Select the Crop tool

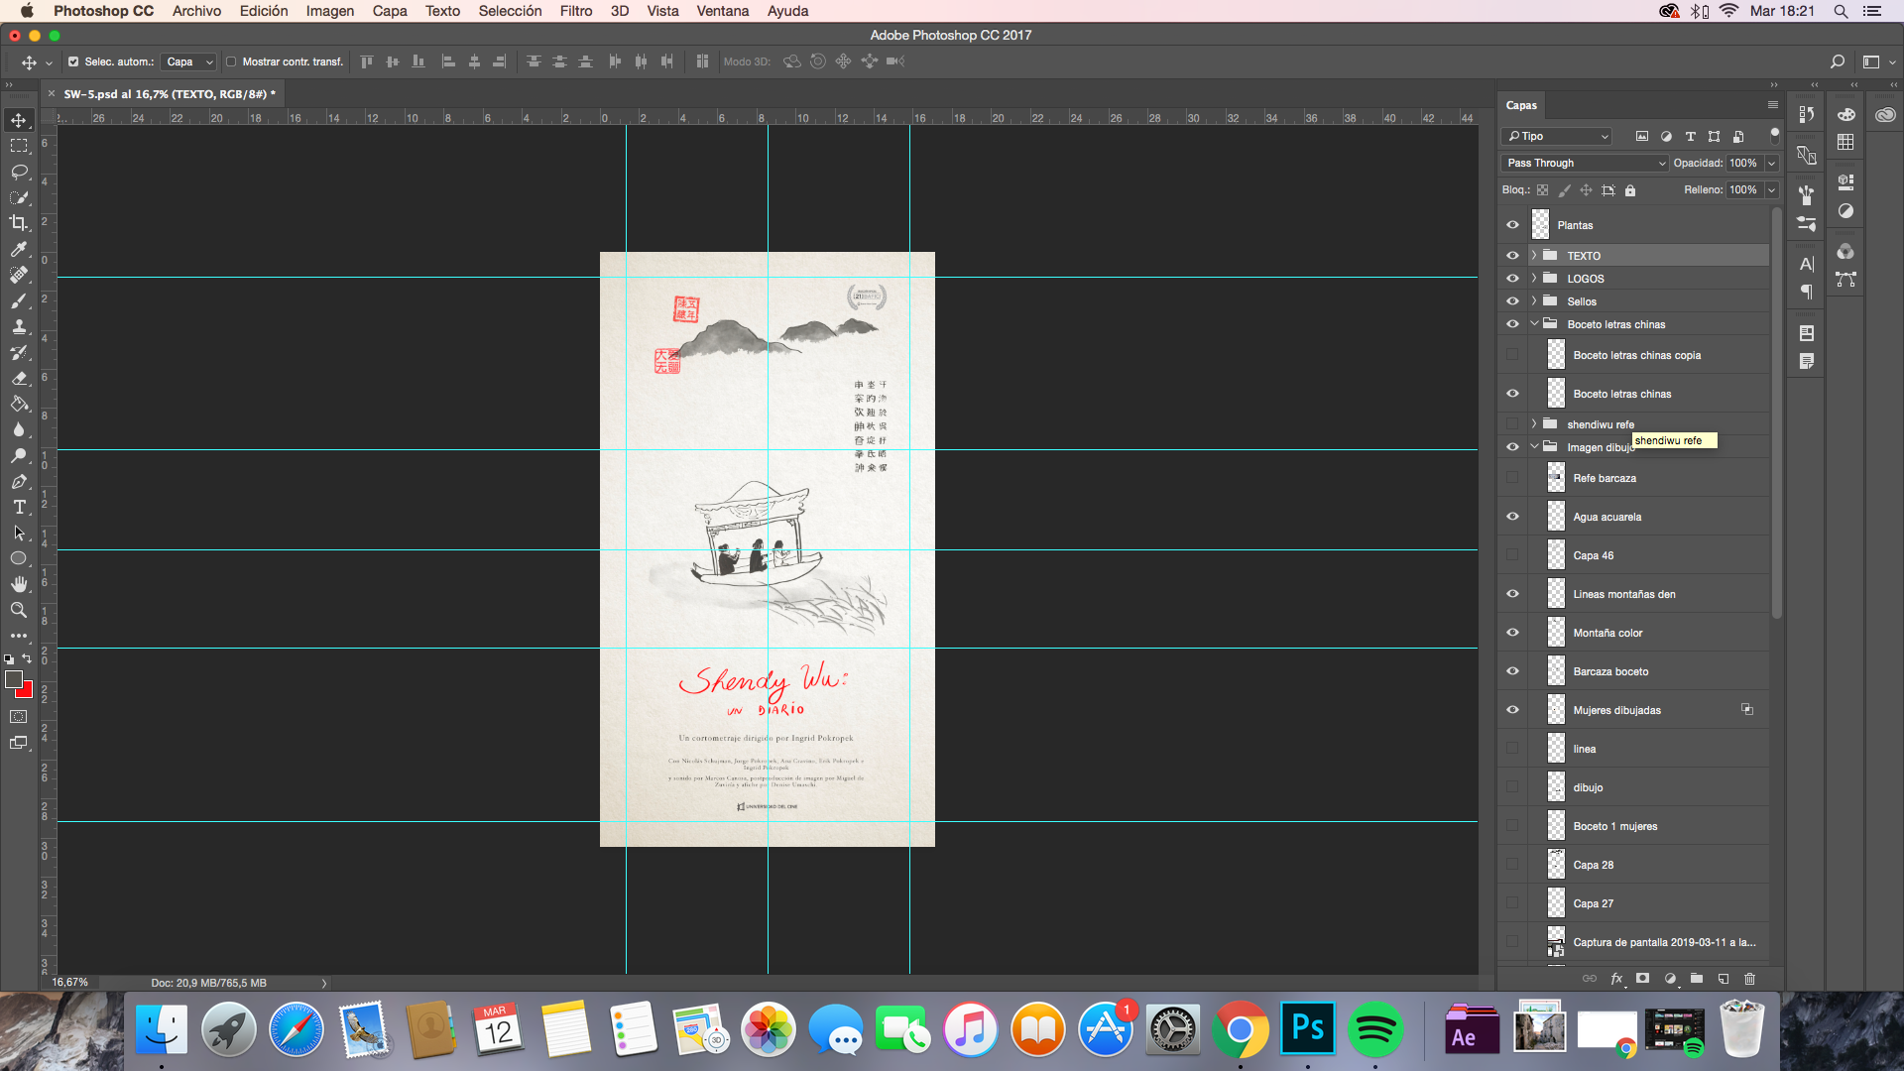pos(19,223)
